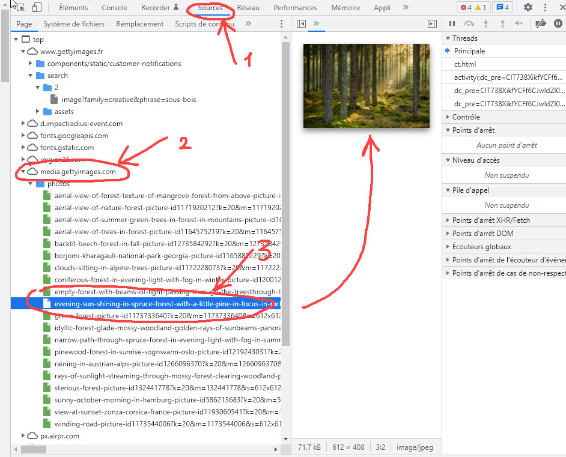Switch to the Console tab
Screen dimensions: 566x457
[114, 8]
